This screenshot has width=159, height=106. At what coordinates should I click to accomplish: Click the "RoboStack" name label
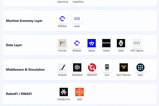click(77, 75)
